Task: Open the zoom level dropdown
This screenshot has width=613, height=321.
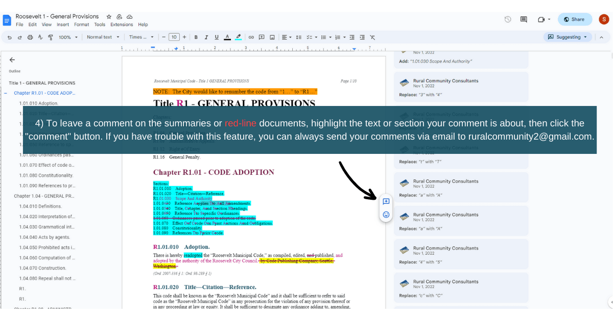Action: pos(60,37)
